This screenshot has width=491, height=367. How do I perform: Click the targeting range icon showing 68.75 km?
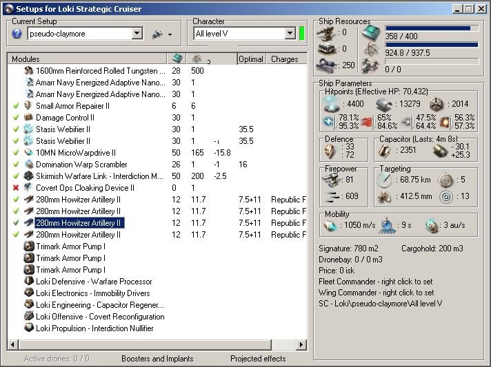pos(384,180)
